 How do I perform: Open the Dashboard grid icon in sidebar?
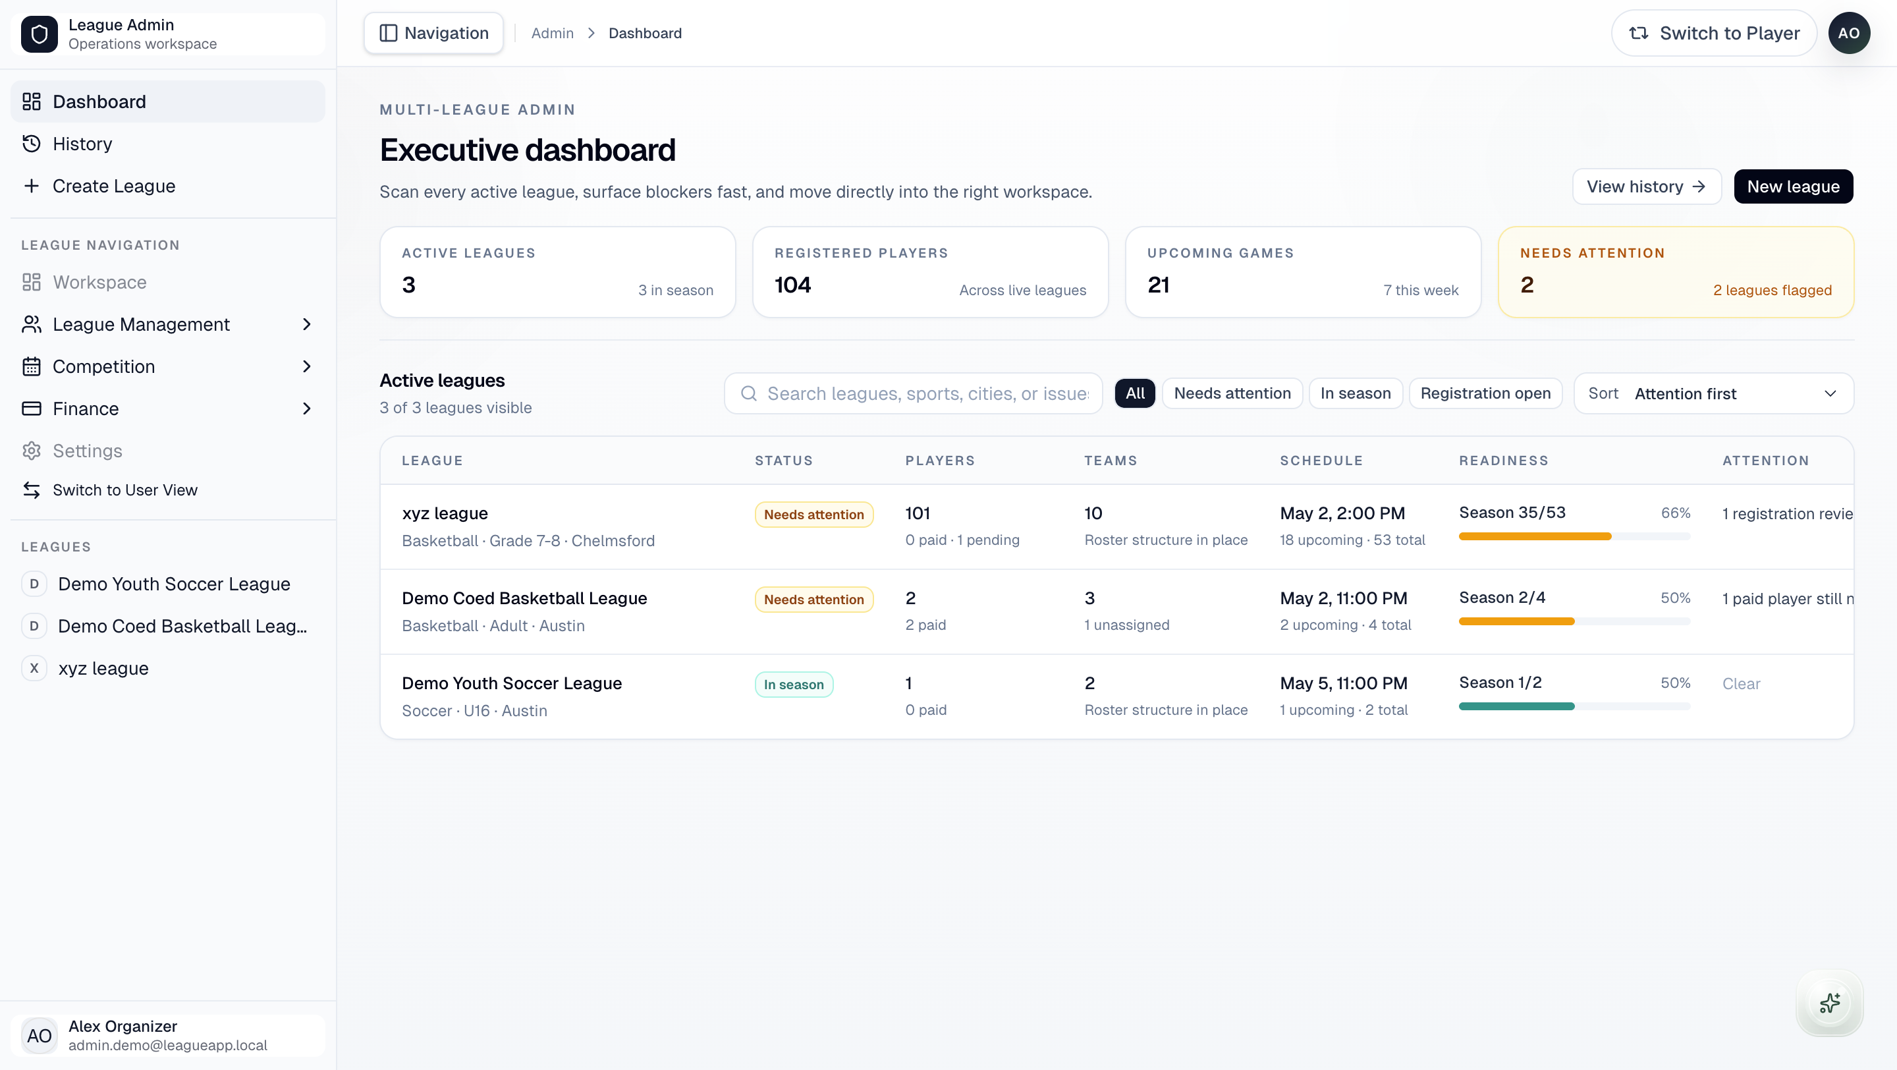32,101
